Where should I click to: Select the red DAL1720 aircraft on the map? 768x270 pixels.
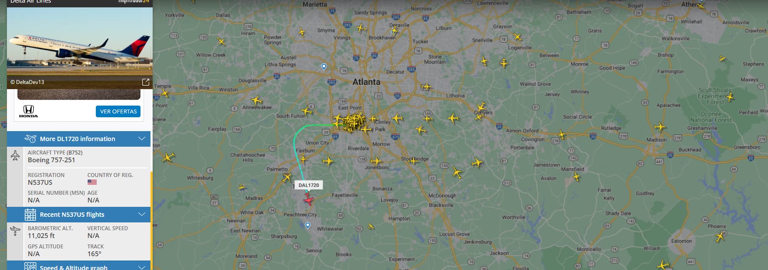click(x=308, y=200)
